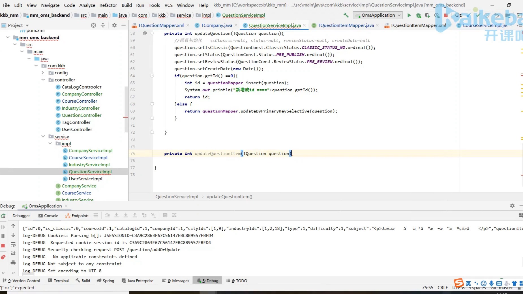Close the TCompany.java tab
This screenshot has height=294, width=523.
click(236, 25)
